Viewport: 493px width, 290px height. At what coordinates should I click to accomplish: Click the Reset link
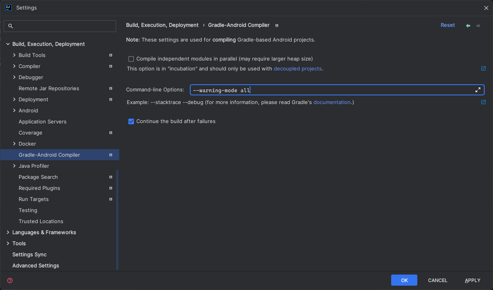click(448, 25)
